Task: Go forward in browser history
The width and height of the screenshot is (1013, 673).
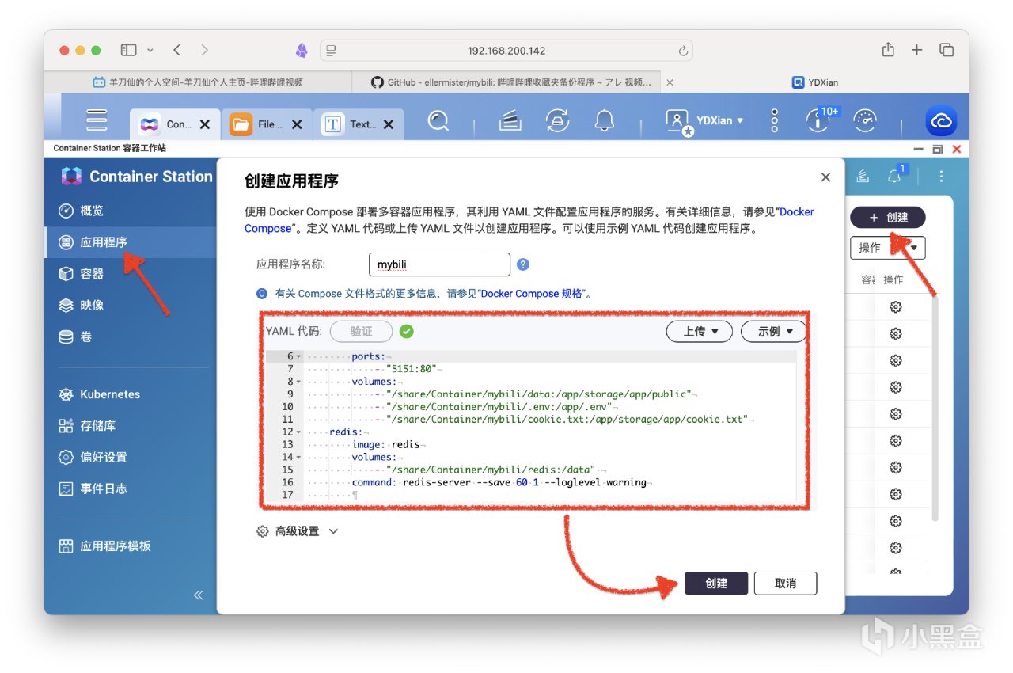Action: [205, 50]
